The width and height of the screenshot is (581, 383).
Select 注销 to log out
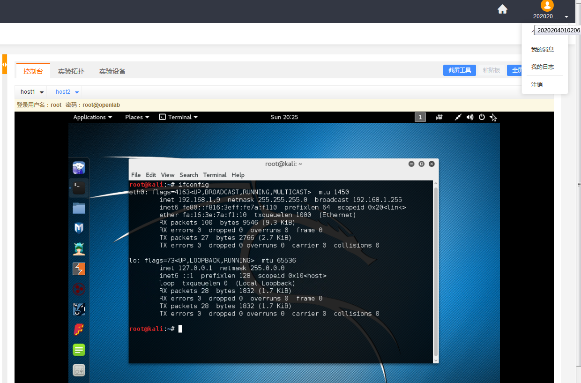537,85
